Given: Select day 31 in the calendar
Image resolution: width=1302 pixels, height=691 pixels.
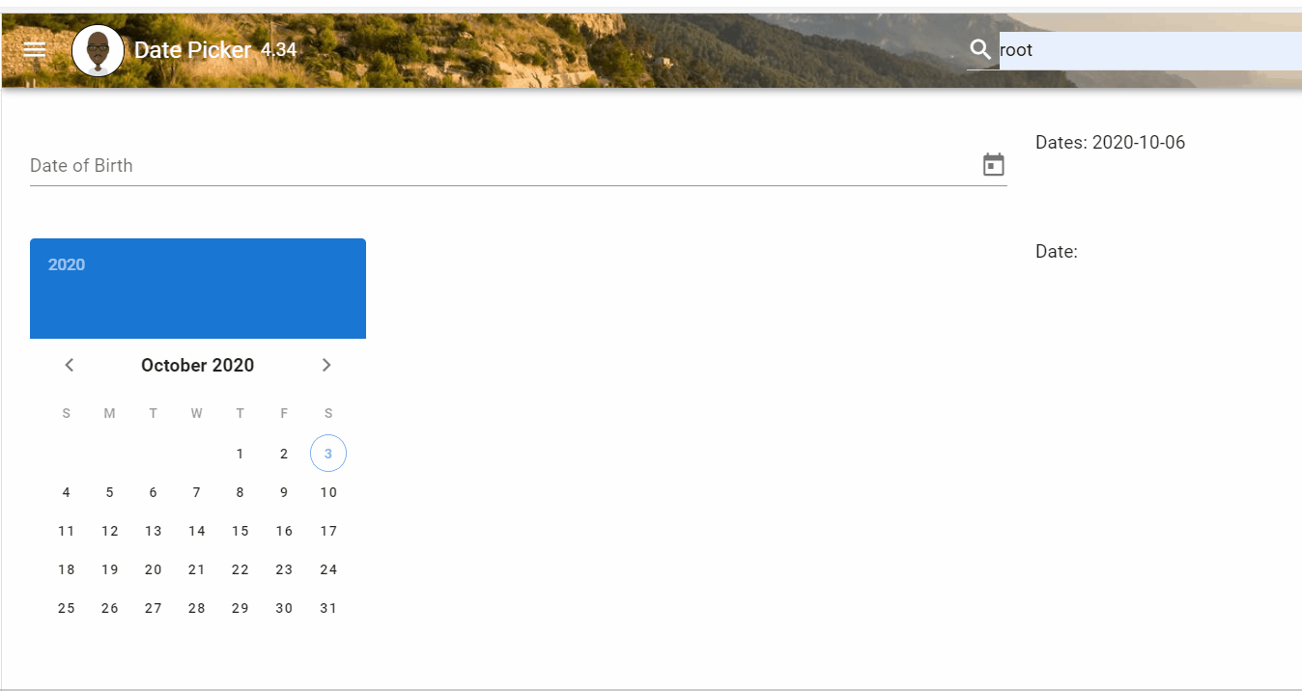Looking at the screenshot, I should click(328, 608).
